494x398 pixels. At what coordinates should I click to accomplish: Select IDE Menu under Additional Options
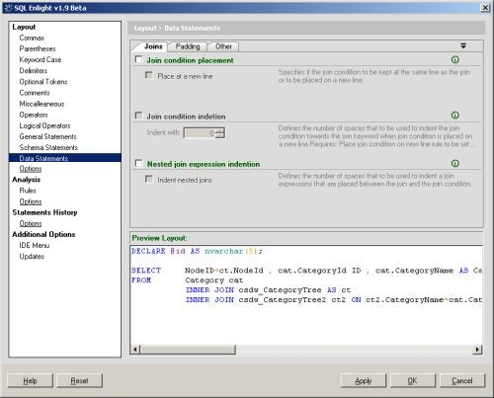(35, 245)
